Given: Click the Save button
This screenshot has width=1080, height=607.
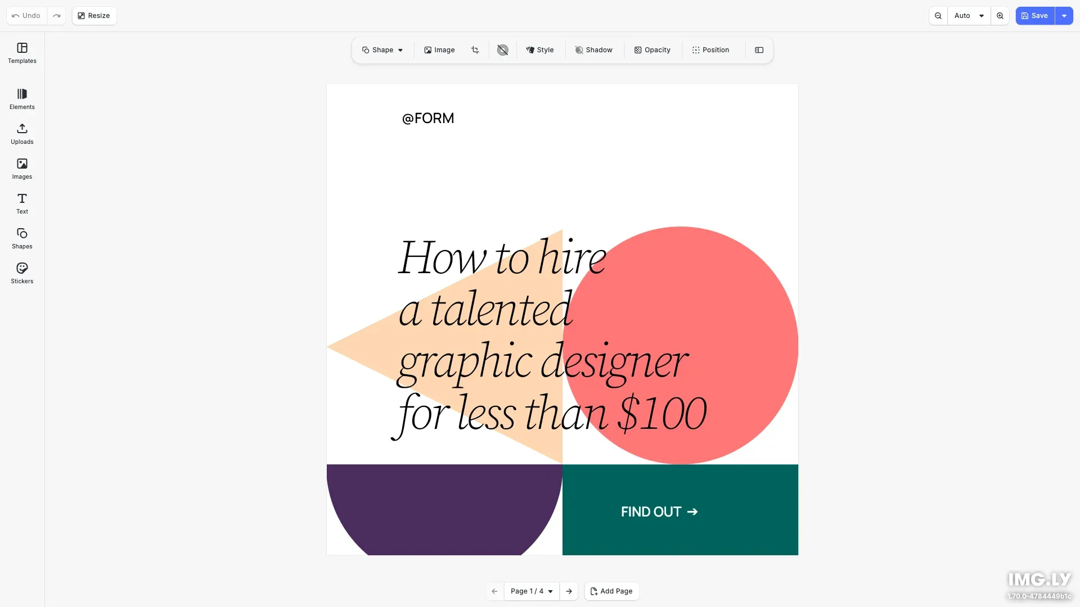Looking at the screenshot, I should [x=1034, y=16].
